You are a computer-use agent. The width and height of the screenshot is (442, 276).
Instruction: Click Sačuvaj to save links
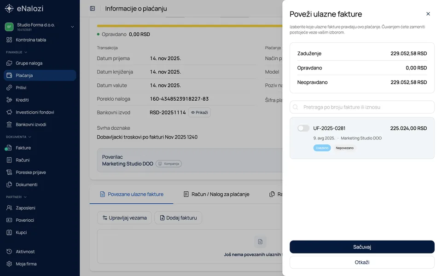tap(362, 247)
